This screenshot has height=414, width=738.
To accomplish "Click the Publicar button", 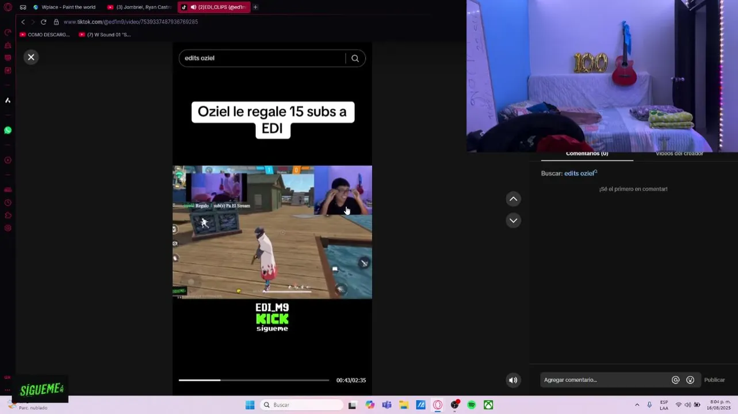I will (x=714, y=380).
